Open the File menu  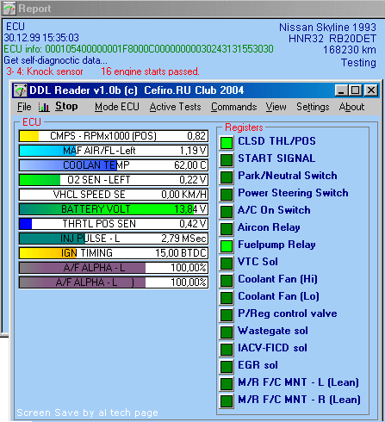24,107
